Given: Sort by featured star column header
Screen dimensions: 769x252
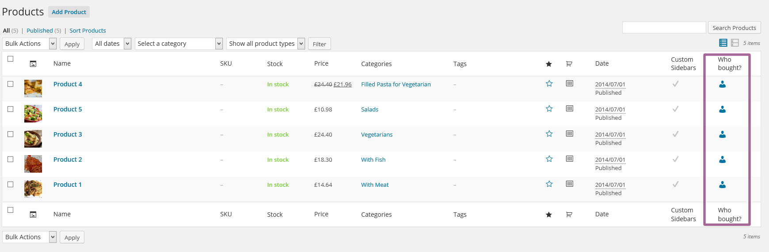Looking at the screenshot, I should tap(548, 64).
